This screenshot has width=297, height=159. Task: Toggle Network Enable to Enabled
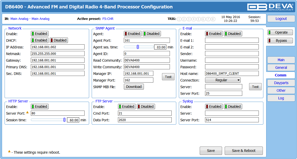point(40,34)
